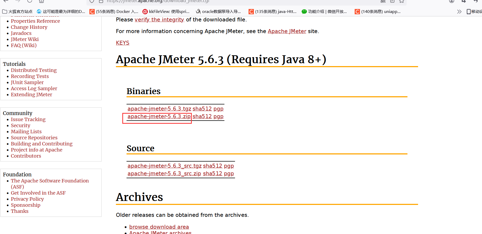
Task: Open Recording Tests tutorial
Action: [30, 76]
